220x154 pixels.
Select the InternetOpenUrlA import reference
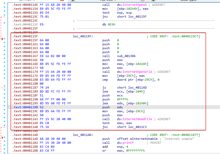(x=137, y=72)
